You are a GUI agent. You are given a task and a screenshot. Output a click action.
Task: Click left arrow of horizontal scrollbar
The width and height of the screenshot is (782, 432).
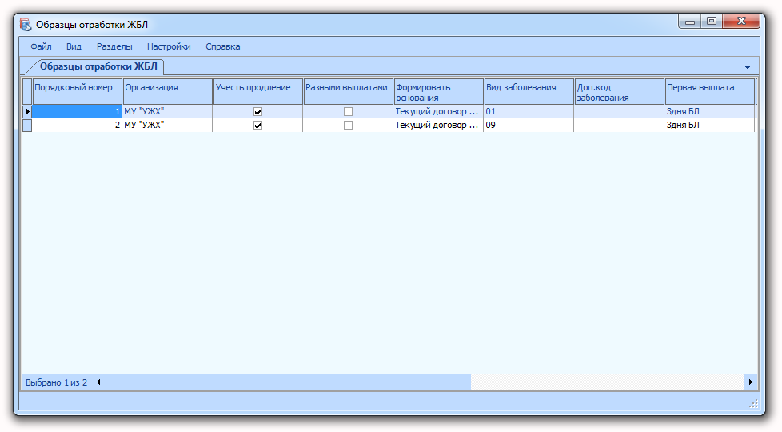click(98, 382)
